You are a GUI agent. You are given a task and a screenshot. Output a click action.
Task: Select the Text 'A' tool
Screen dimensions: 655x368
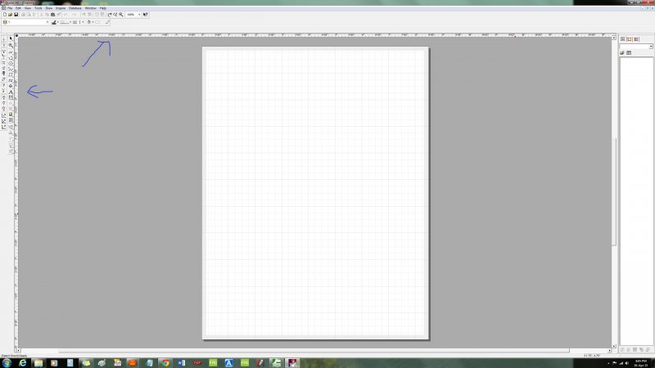point(11,92)
